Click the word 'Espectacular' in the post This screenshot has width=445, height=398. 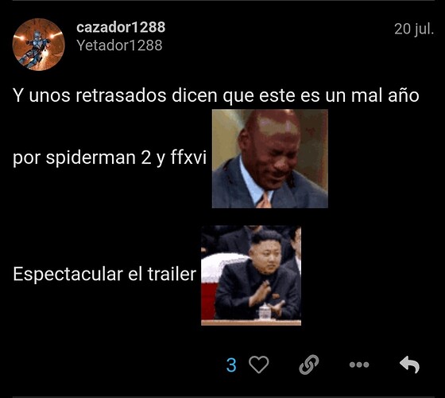(68, 275)
